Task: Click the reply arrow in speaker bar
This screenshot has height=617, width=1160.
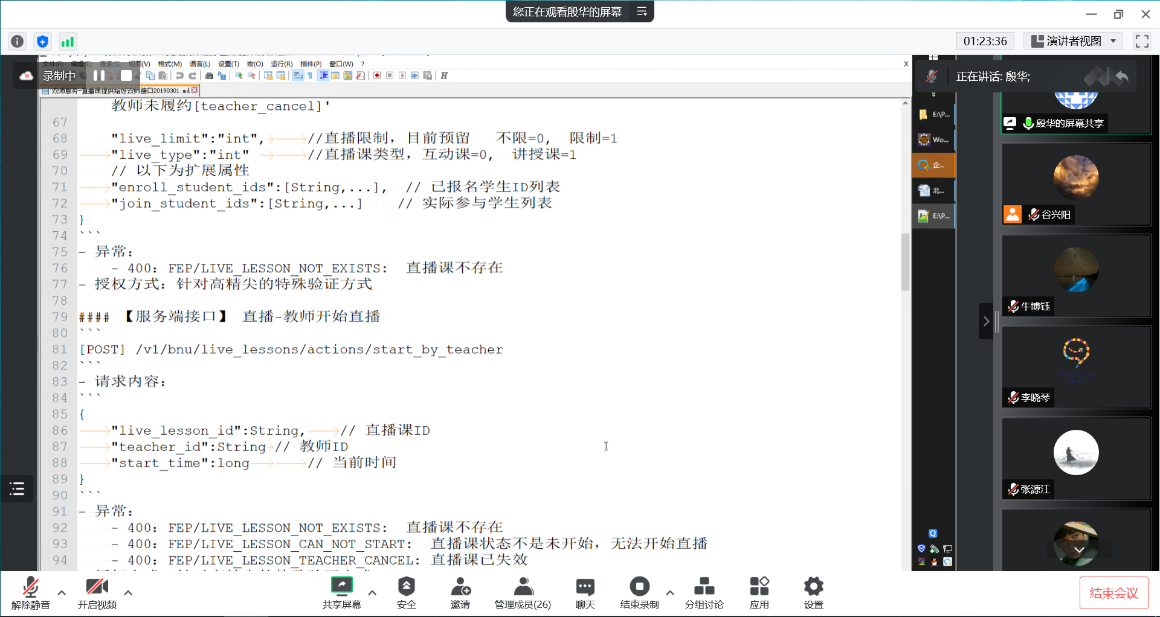Action: (1121, 76)
